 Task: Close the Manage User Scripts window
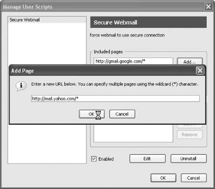point(209,6)
